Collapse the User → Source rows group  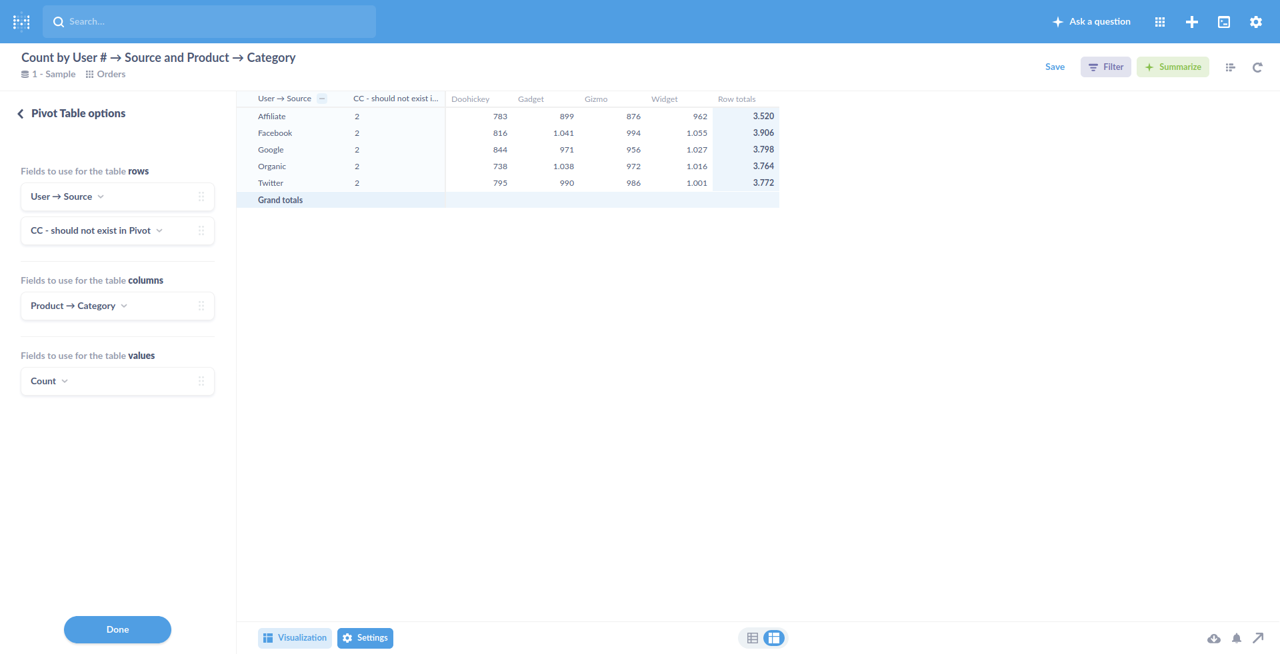(x=323, y=99)
